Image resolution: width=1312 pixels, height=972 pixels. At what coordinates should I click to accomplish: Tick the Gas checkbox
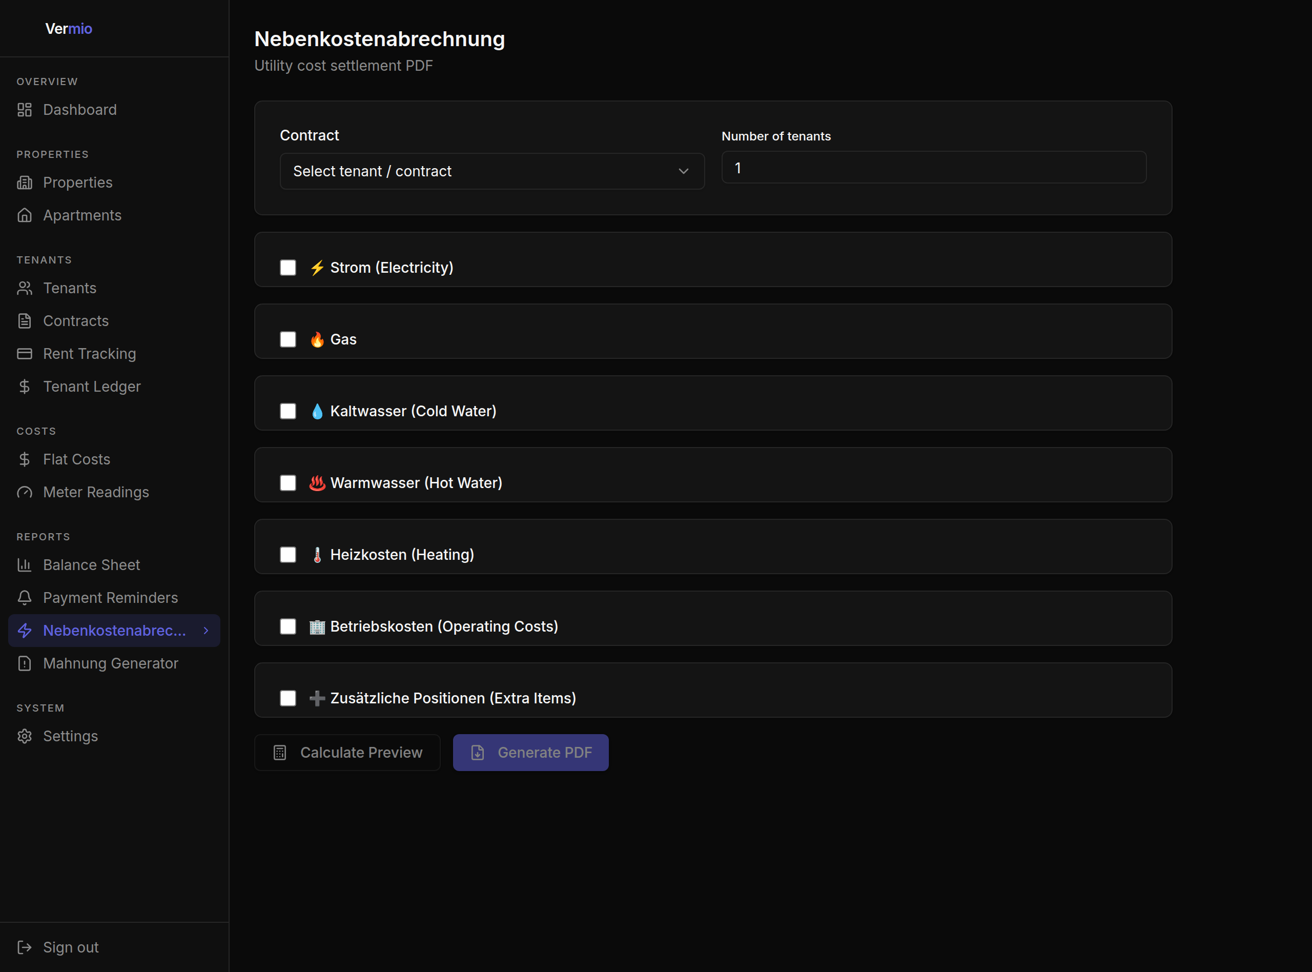[x=288, y=339]
